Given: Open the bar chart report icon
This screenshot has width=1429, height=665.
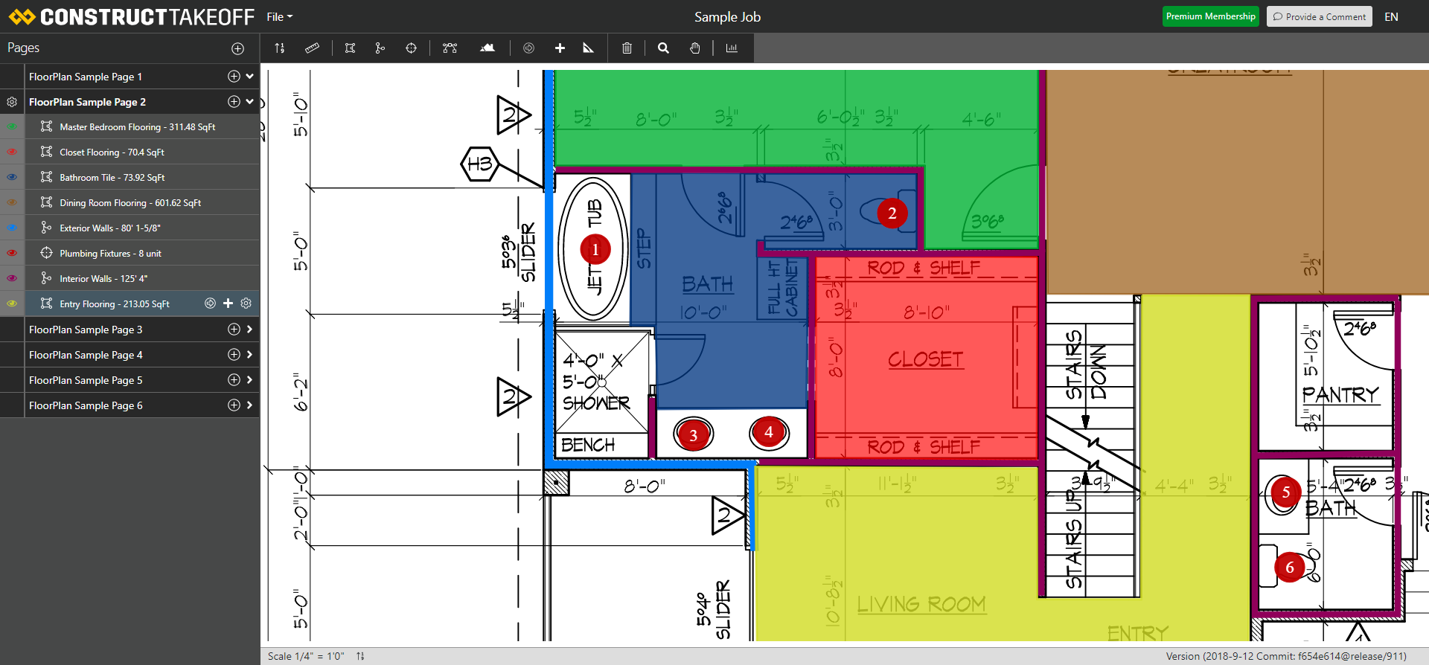Looking at the screenshot, I should pos(732,48).
